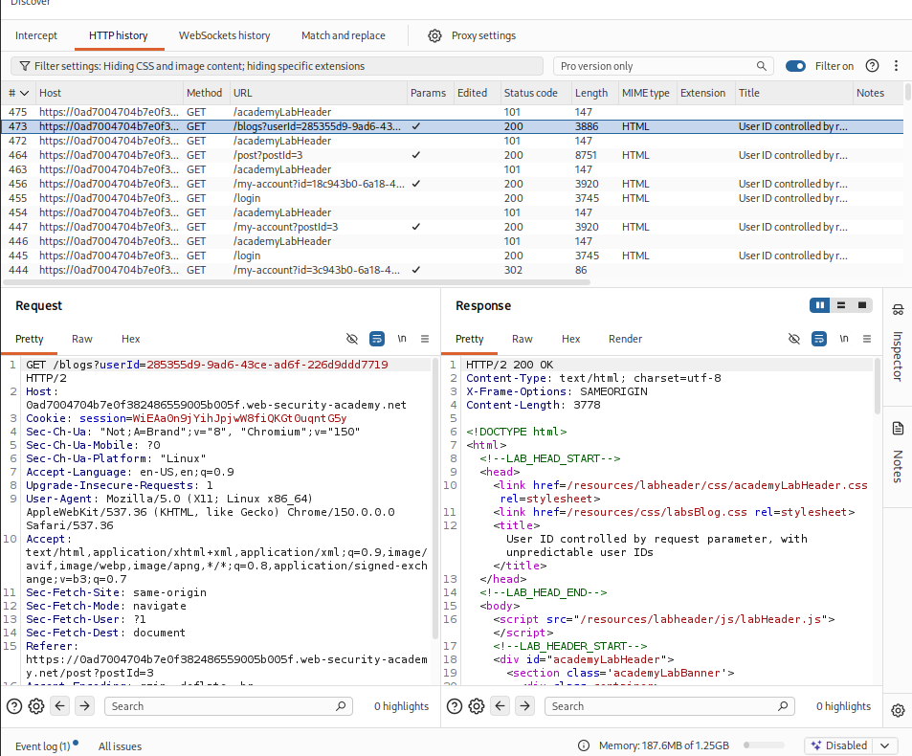Click the Response search help icon
912x756 pixels.
(x=455, y=706)
